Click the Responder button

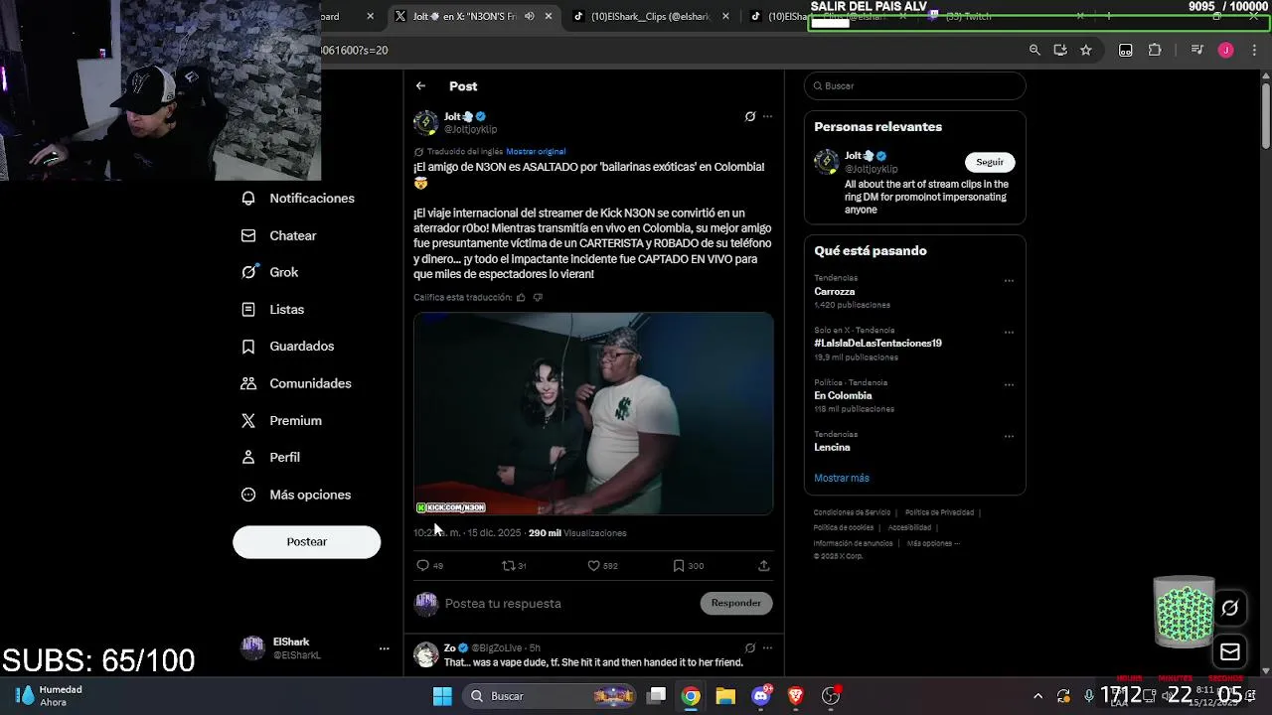coord(736,603)
